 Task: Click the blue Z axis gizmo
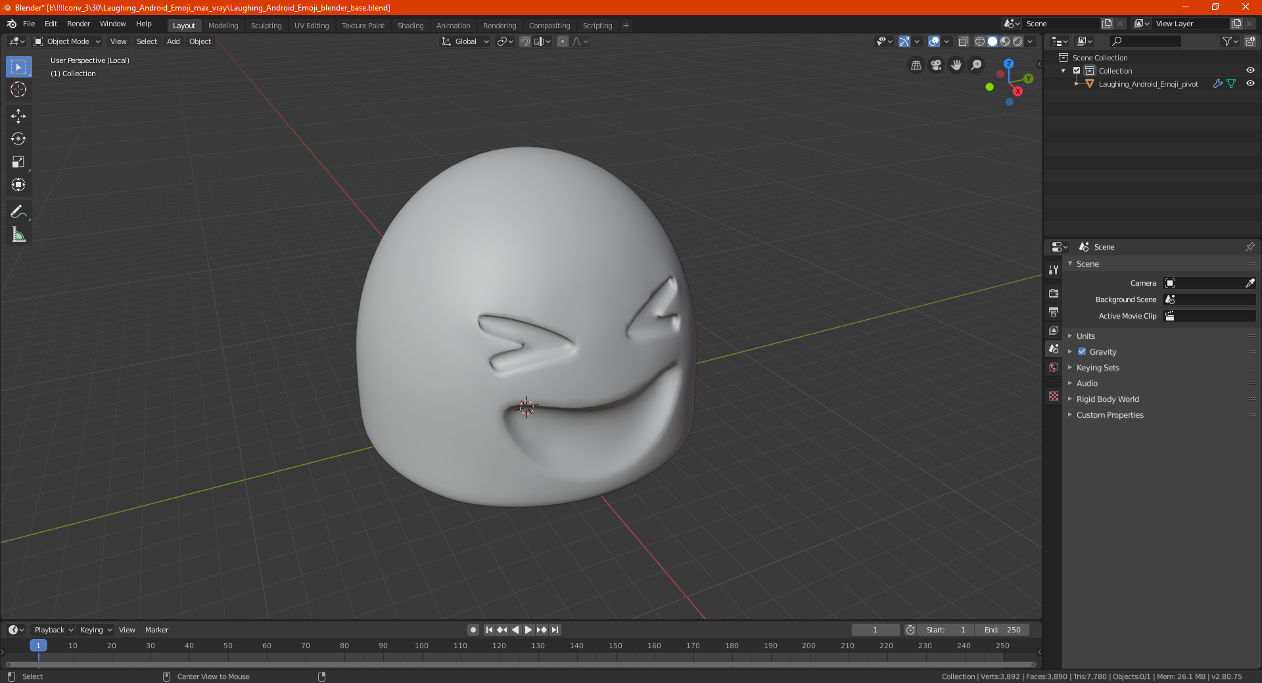point(1009,64)
